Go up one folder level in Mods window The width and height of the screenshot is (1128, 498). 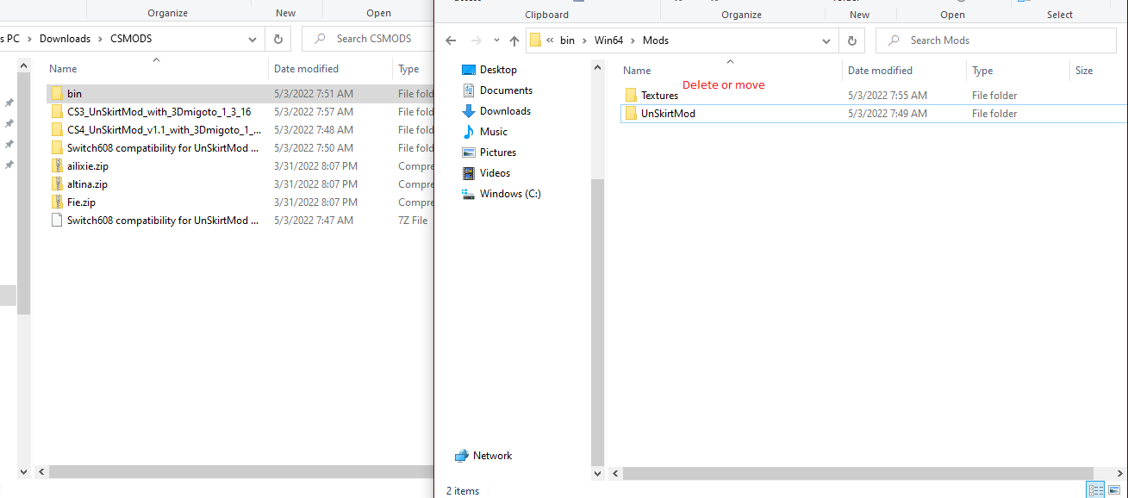coord(514,40)
